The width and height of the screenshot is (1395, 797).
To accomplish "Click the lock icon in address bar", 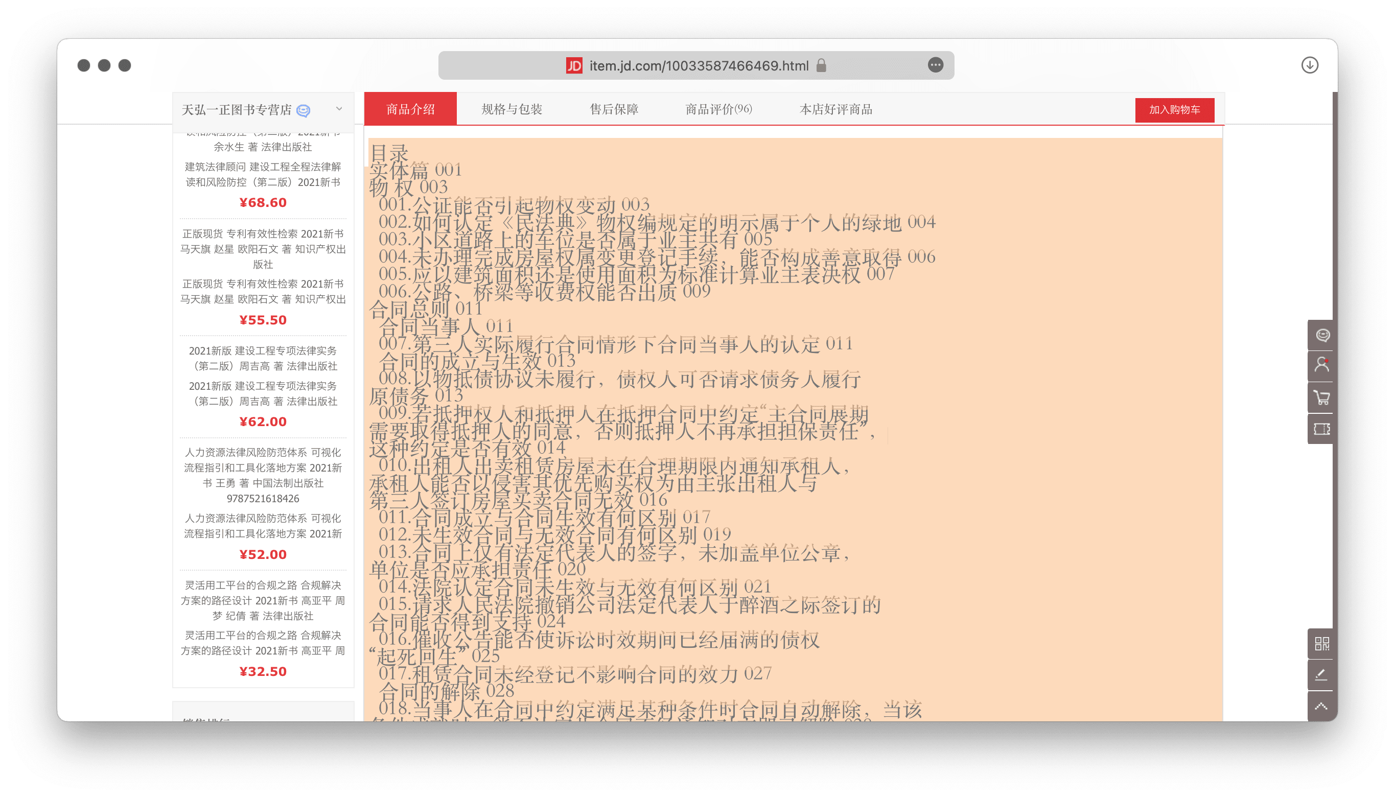I will (x=821, y=66).
